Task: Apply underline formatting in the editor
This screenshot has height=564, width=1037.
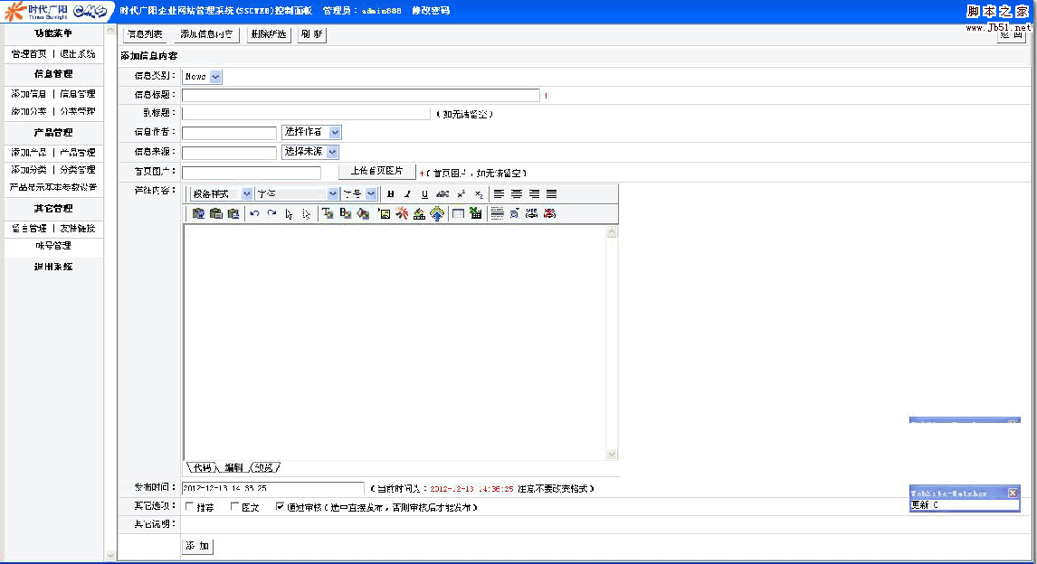Action: (x=424, y=194)
